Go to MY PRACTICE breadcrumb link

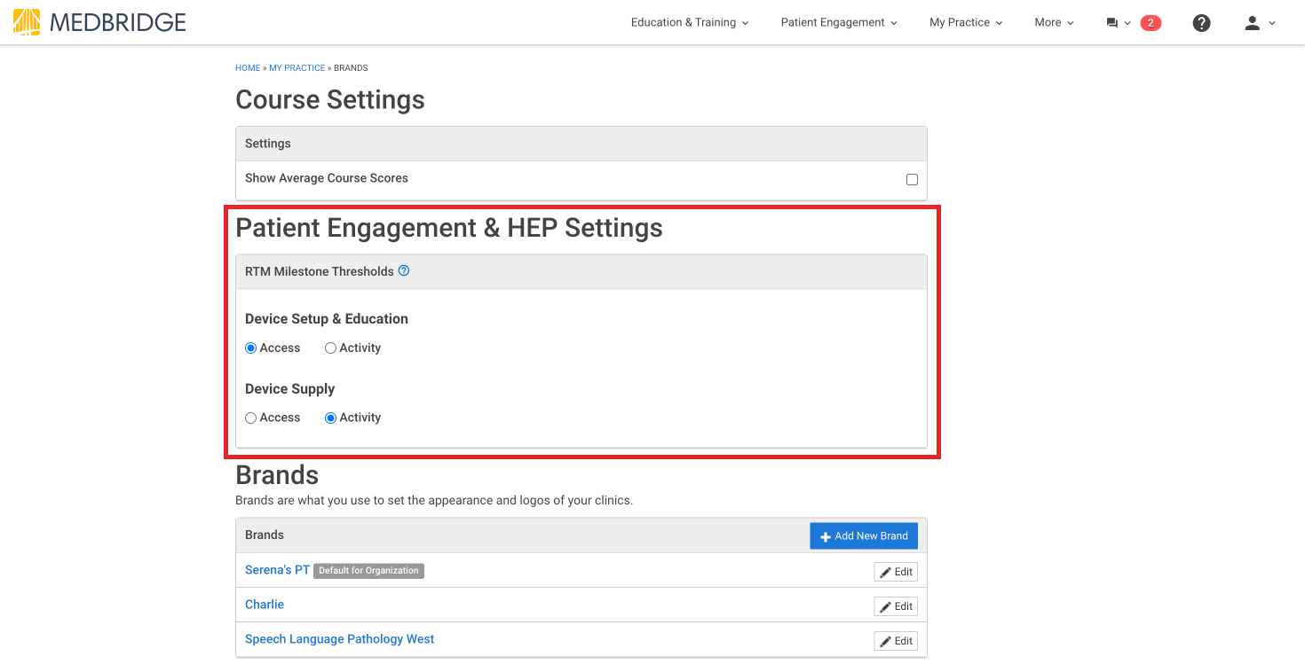click(x=297, y=68)
